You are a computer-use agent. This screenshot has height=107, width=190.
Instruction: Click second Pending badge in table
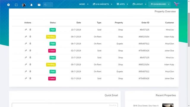(x=51, y=65)
